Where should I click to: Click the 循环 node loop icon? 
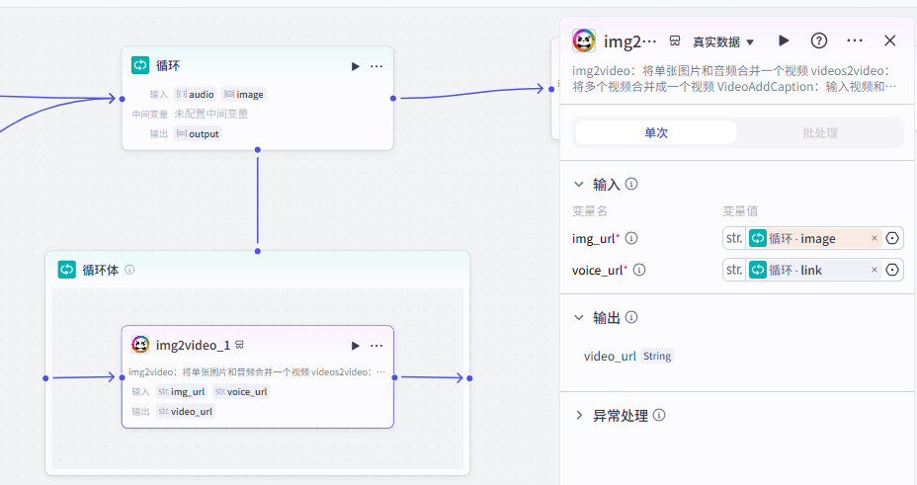(140, 65)
